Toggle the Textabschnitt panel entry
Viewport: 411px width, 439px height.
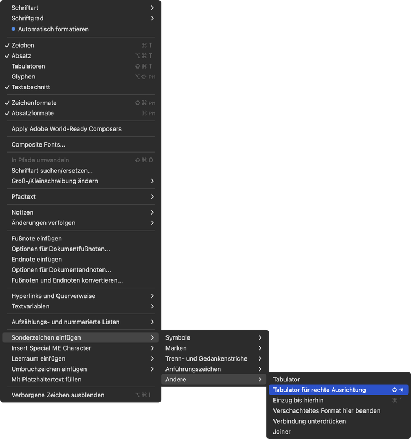[x=81, y=87]
